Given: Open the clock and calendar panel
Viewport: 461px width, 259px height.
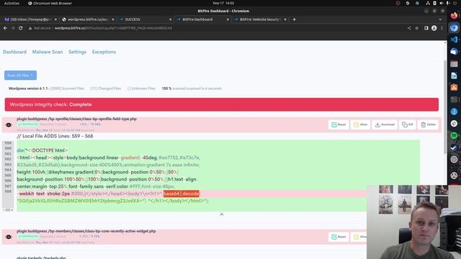Looking at the screenshot, I should 223,3.
